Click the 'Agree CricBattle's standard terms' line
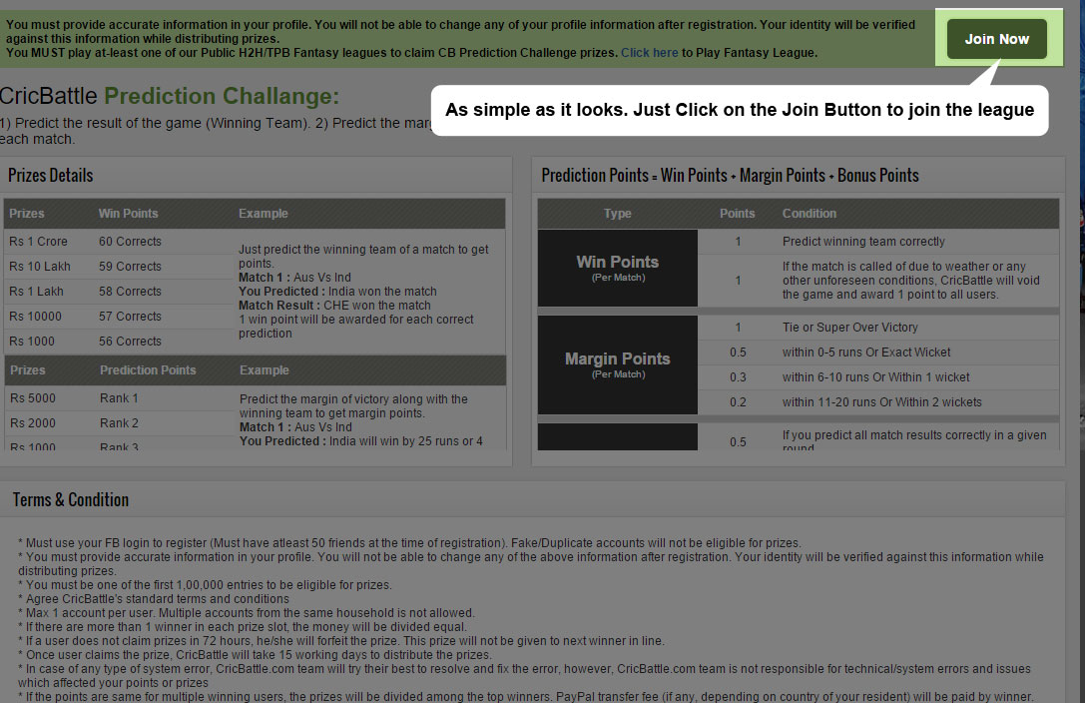This screenshot has height=703, width=1085. point(154,599)
